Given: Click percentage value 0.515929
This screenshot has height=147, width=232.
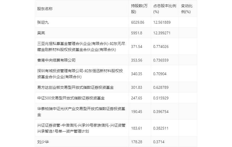Looking at the screenshot, I should [161, 98].
